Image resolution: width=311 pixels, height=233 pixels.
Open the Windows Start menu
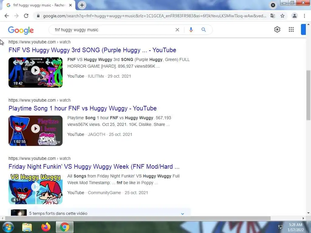[8, 227]
